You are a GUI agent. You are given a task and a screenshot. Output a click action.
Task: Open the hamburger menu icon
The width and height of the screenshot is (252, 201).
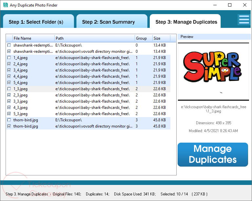pos(244,20)
